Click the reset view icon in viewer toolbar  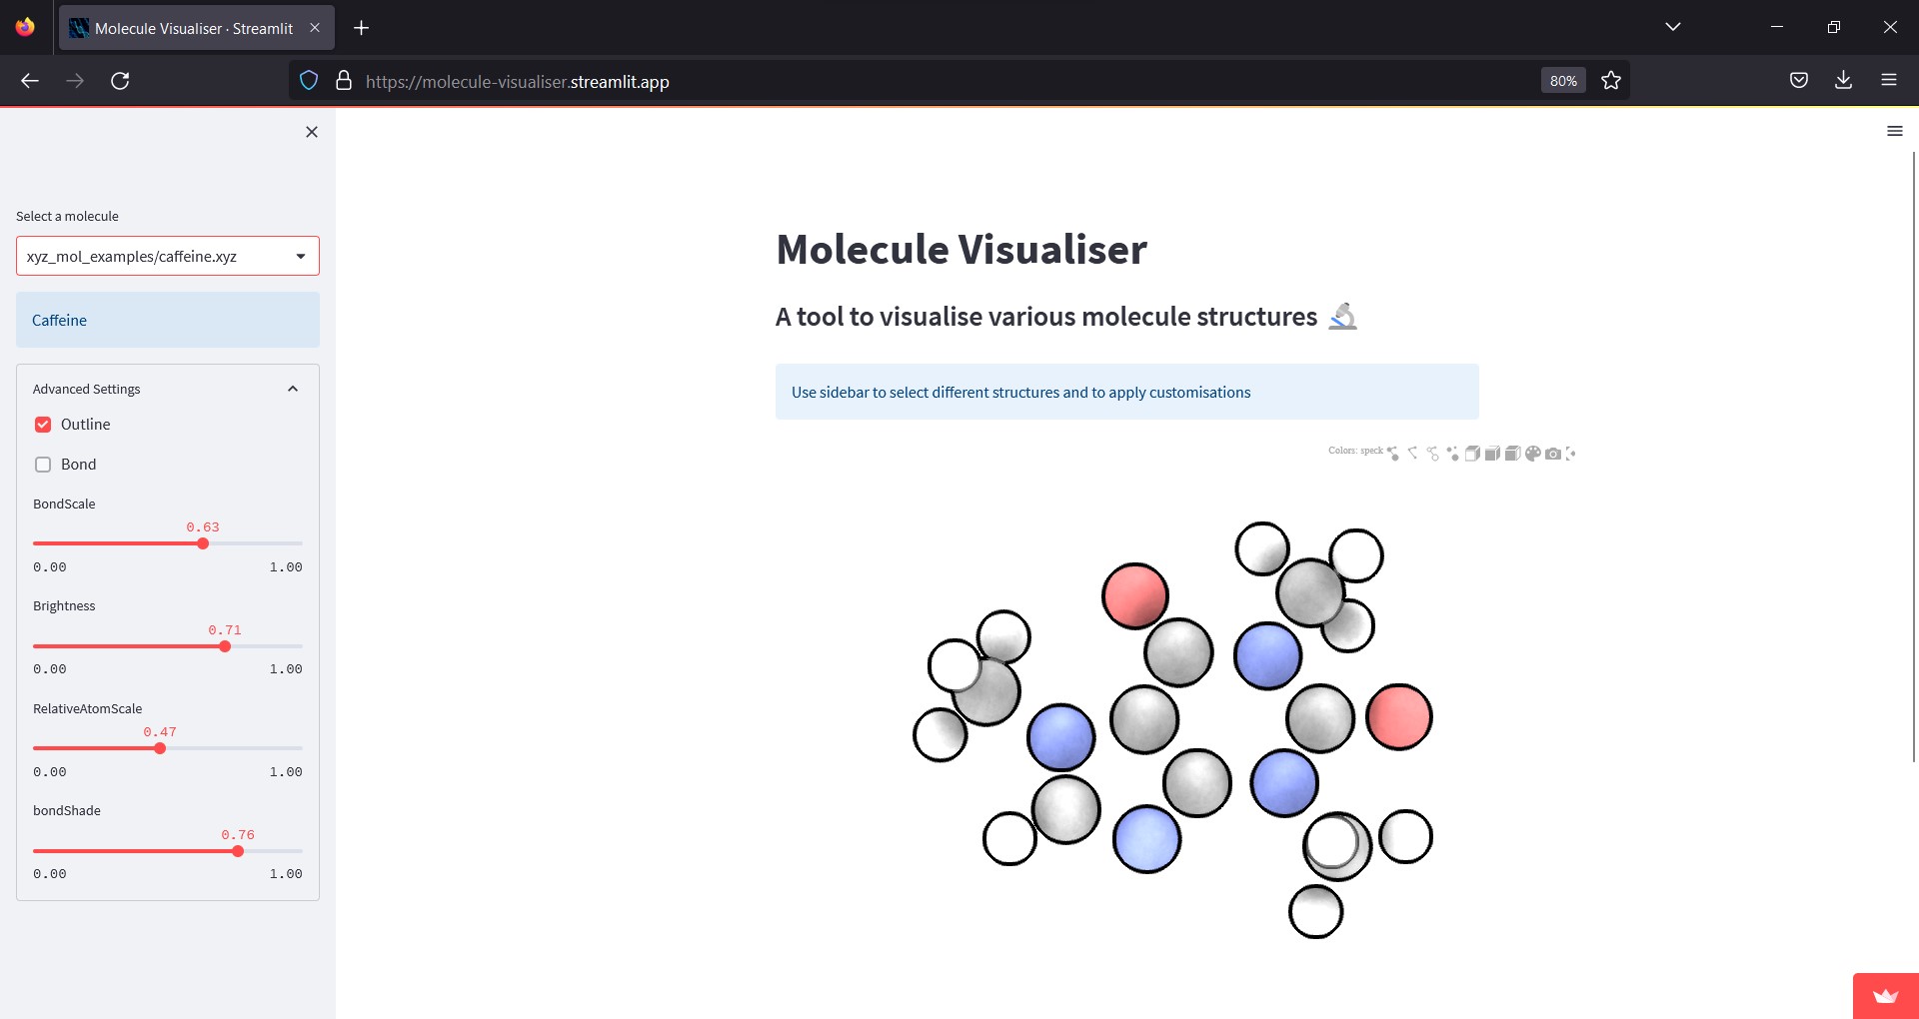click(1570, 454)
